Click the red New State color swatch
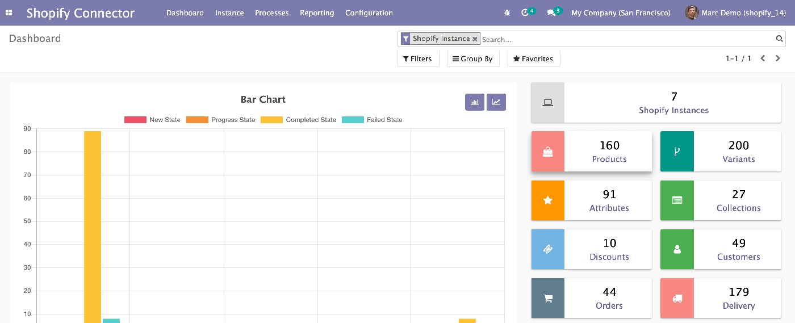The height and width of the screenshot is (323, 795). click(x=135, y=120)
